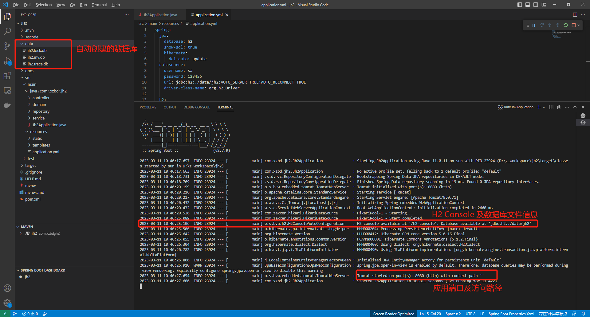Switch to the OUTPUT panel tab
Image resolution: width=590 pixels, height=317 pixels.
(x=170, y=107)
